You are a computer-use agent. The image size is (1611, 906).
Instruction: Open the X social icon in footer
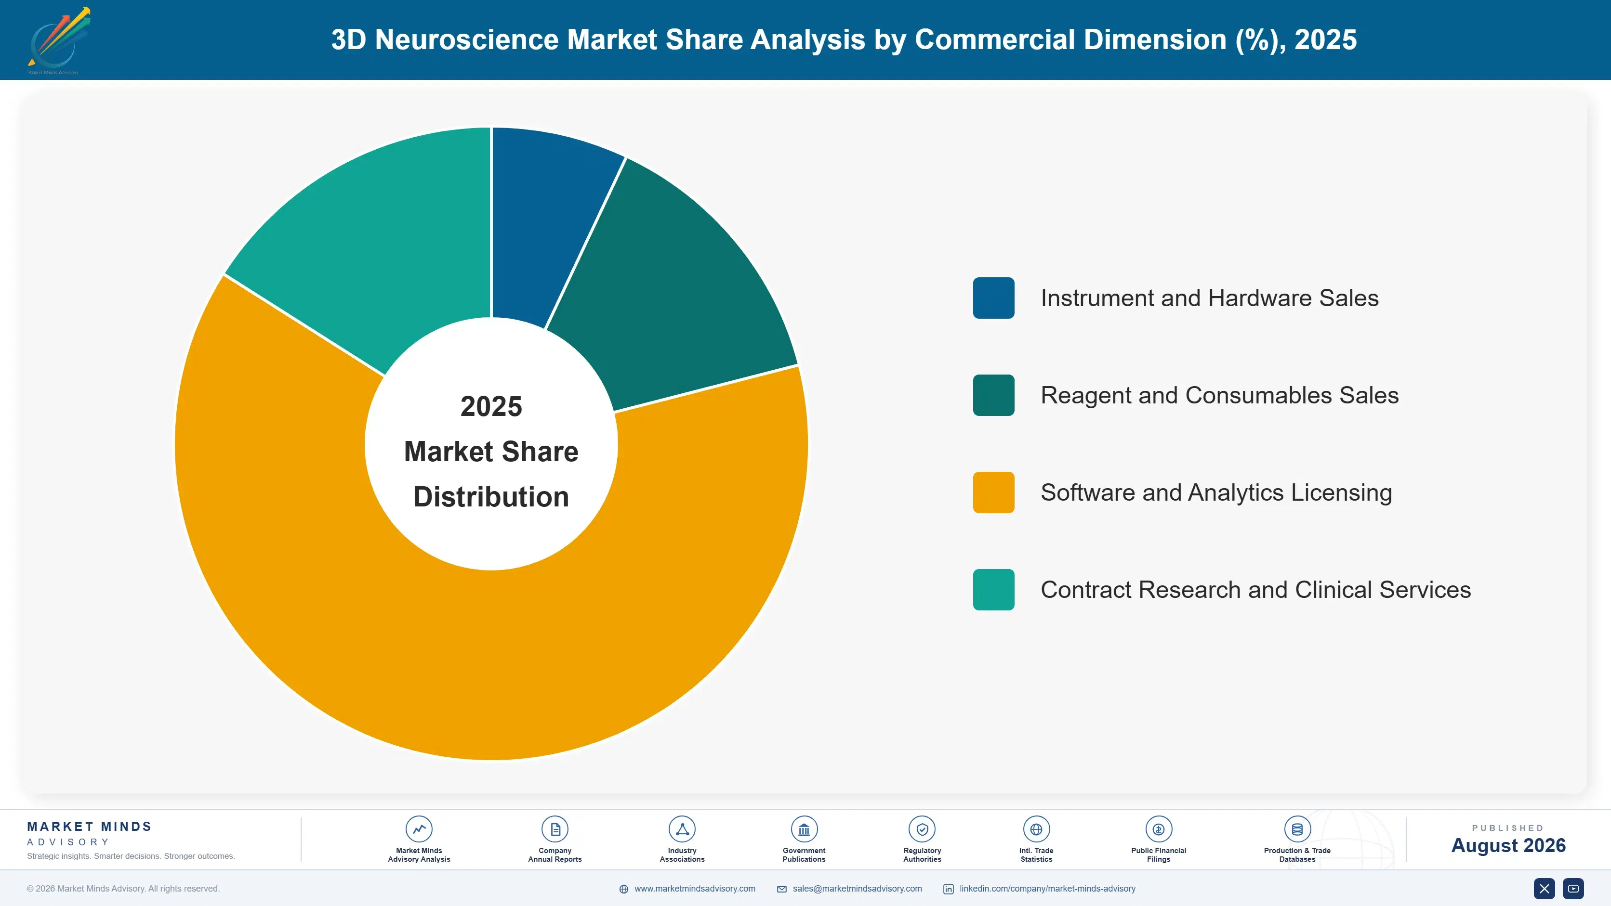click(x=1544, y=889)
